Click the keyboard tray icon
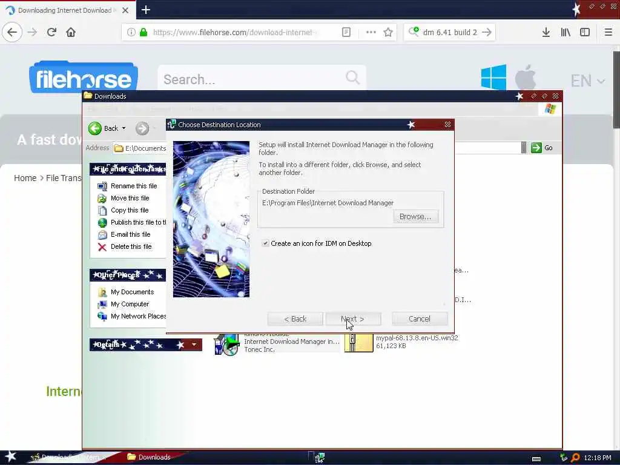The height and width of the screenshot is (465, 620). [536, 459]
